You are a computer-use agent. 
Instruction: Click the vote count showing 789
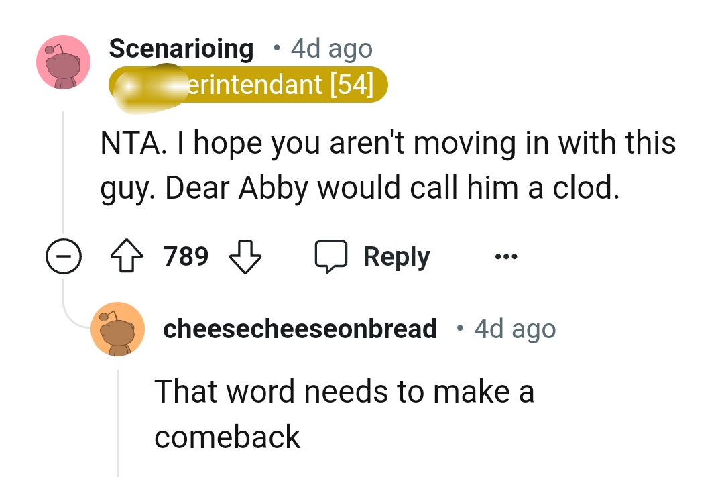(186, 256)
